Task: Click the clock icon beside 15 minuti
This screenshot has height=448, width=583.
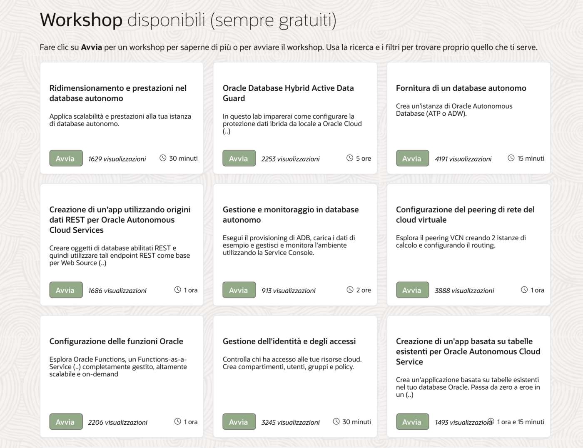Action: point(511,158)
